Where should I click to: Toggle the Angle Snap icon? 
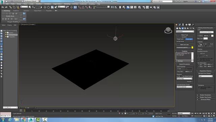[x=83, y=7]
